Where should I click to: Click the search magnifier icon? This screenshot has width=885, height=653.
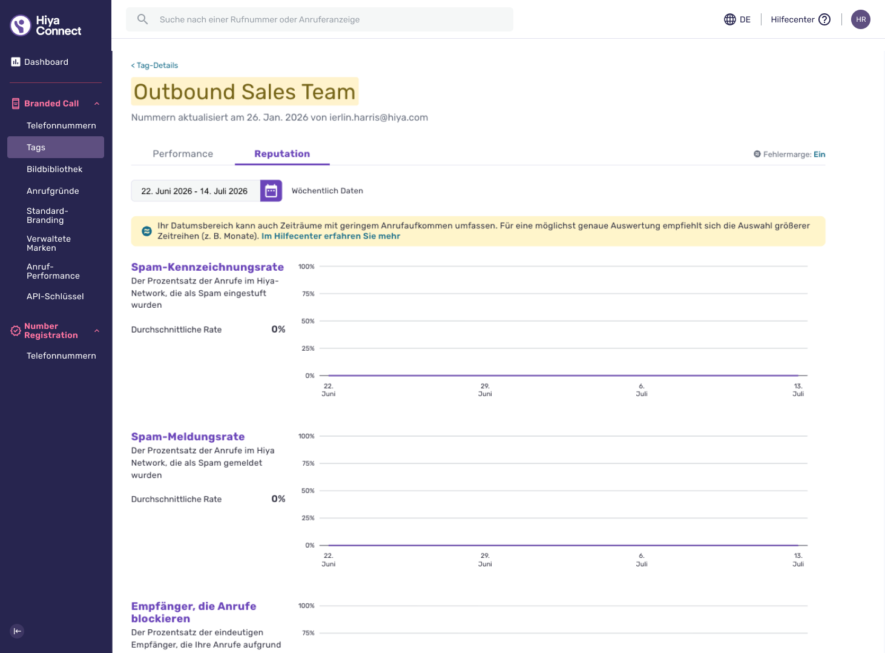tap(142, 19)
